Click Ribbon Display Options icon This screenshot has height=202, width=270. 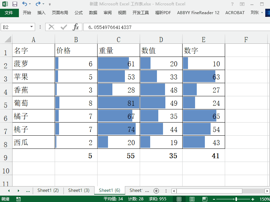click(242, 4)
